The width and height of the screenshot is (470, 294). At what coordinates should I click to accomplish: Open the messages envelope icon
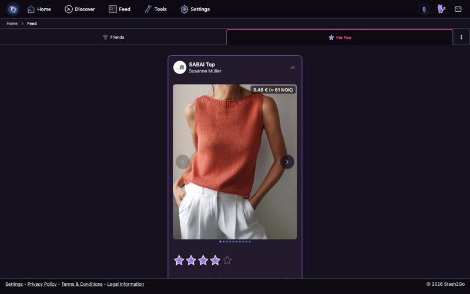[x=458, y=9]
